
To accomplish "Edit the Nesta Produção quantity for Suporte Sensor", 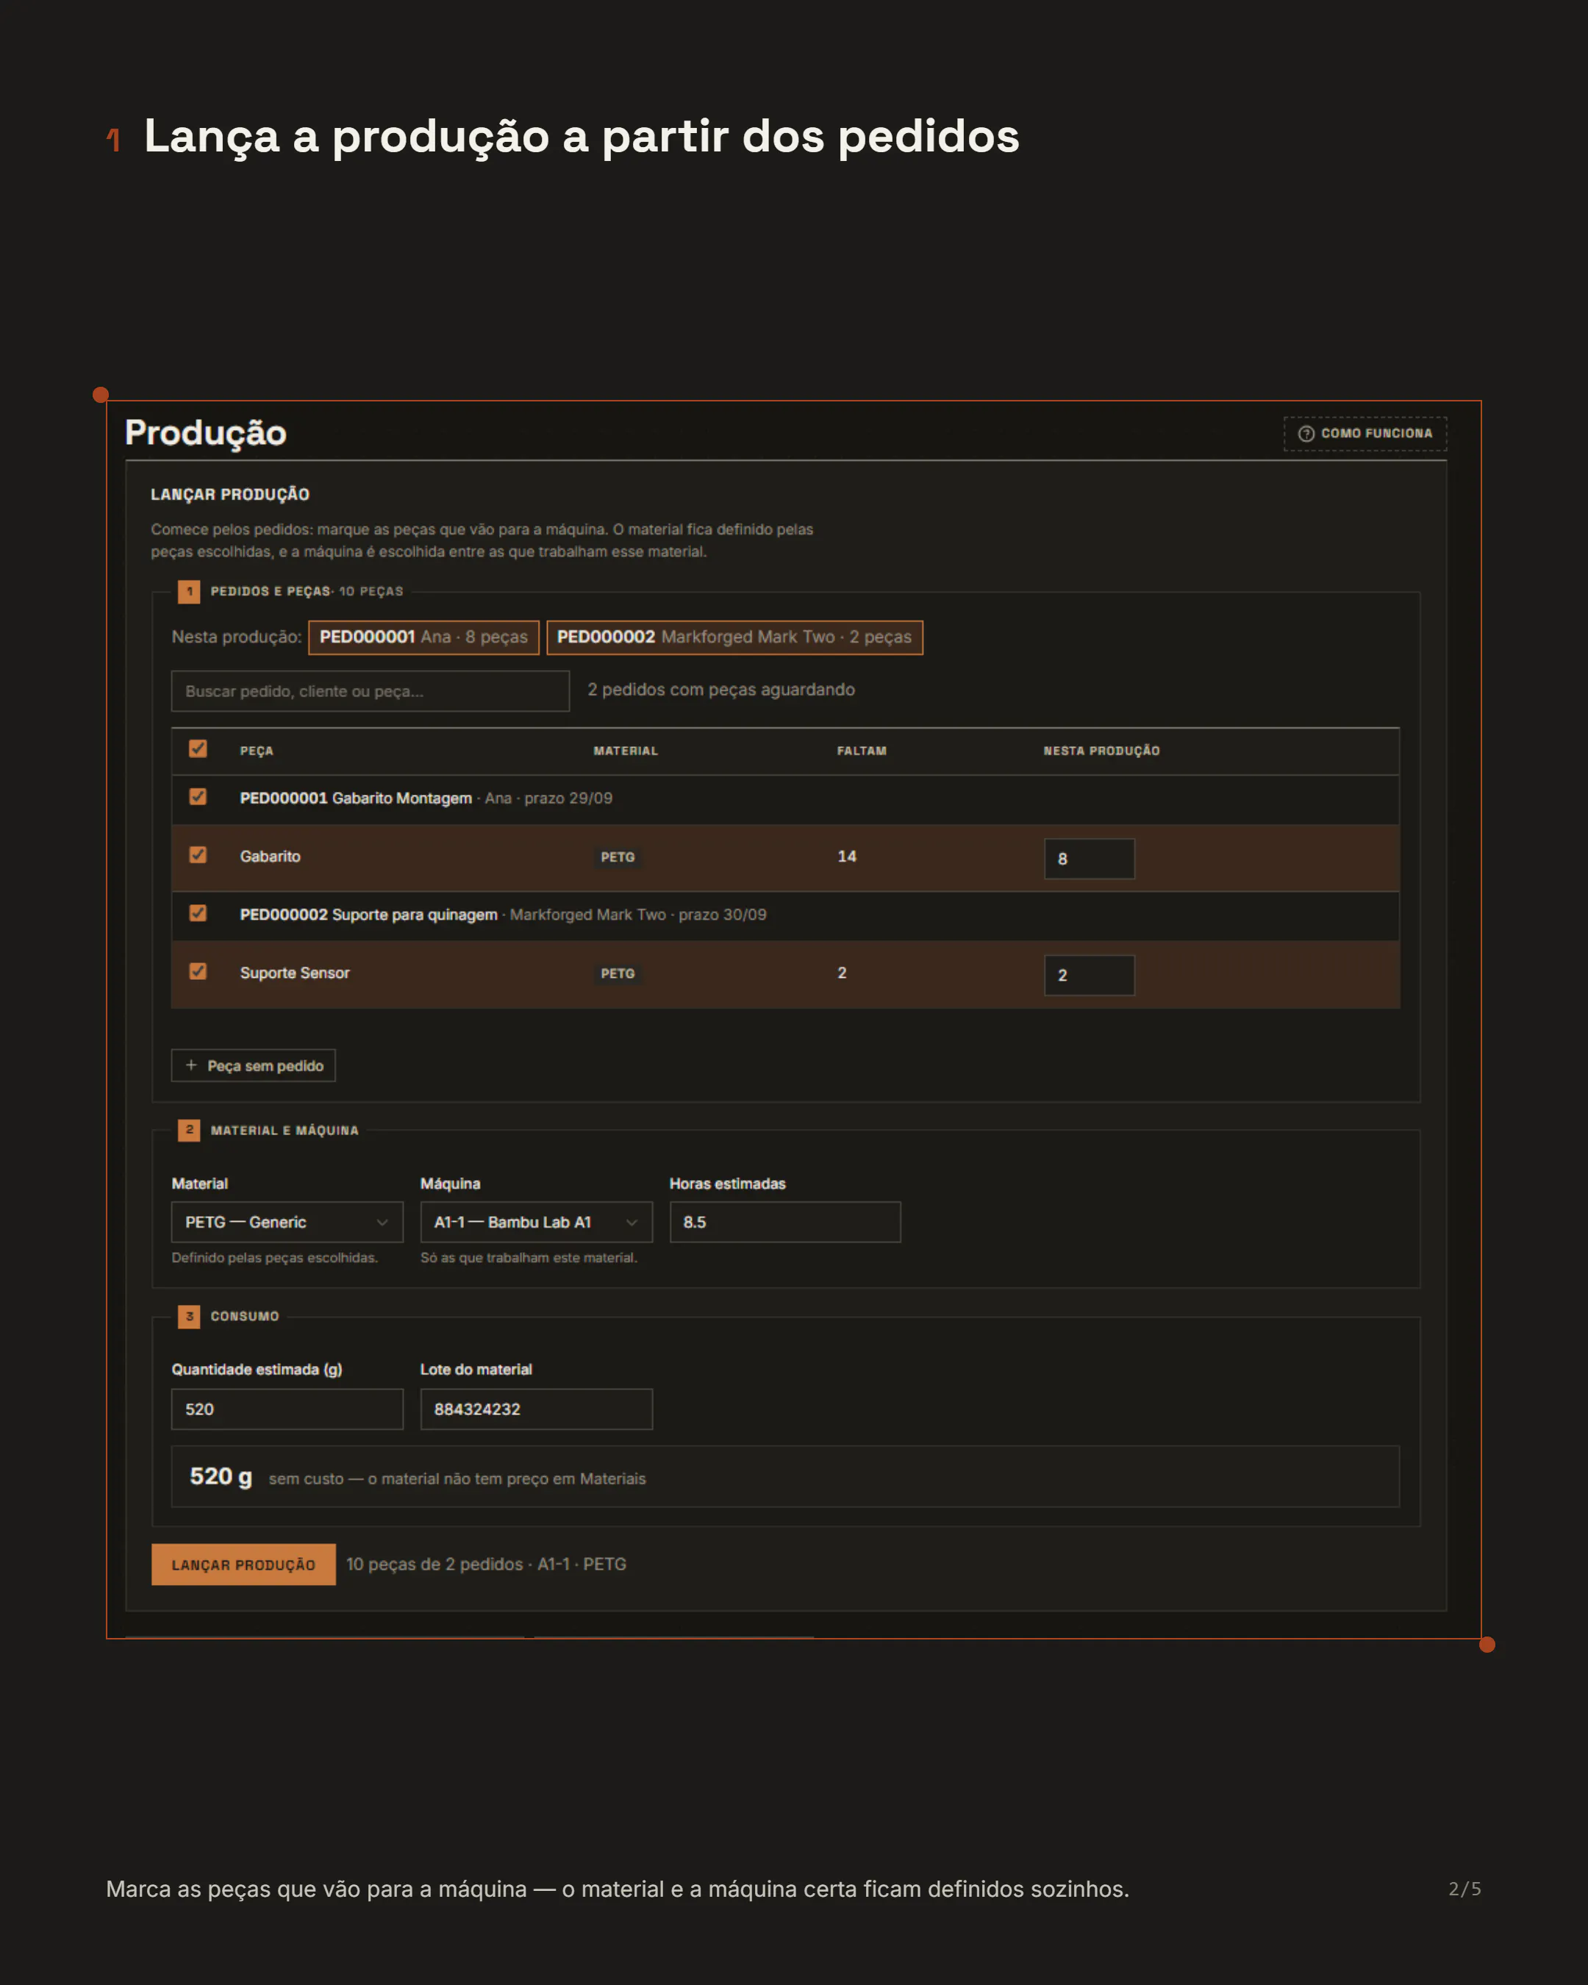I will pyautogui.click(x=1089, y=975).
